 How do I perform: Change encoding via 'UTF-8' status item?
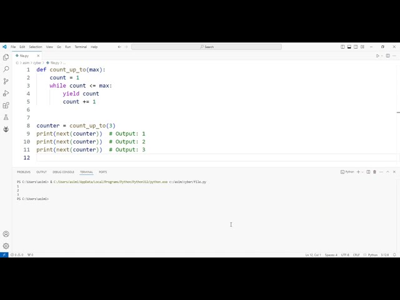[x=345, y=255]
